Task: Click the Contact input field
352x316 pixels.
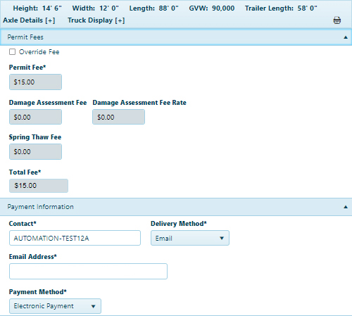Action: coord(75,238)
